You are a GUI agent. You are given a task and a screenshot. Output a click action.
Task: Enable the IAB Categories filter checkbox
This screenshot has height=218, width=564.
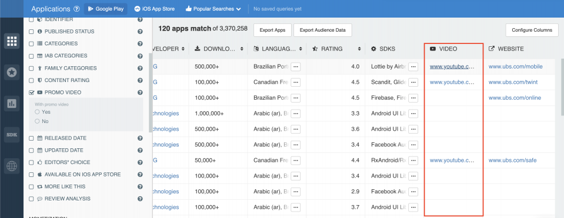31,56
